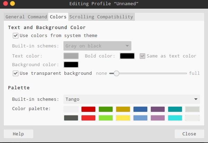Open the purple palette color swatch

click(158, 109)
